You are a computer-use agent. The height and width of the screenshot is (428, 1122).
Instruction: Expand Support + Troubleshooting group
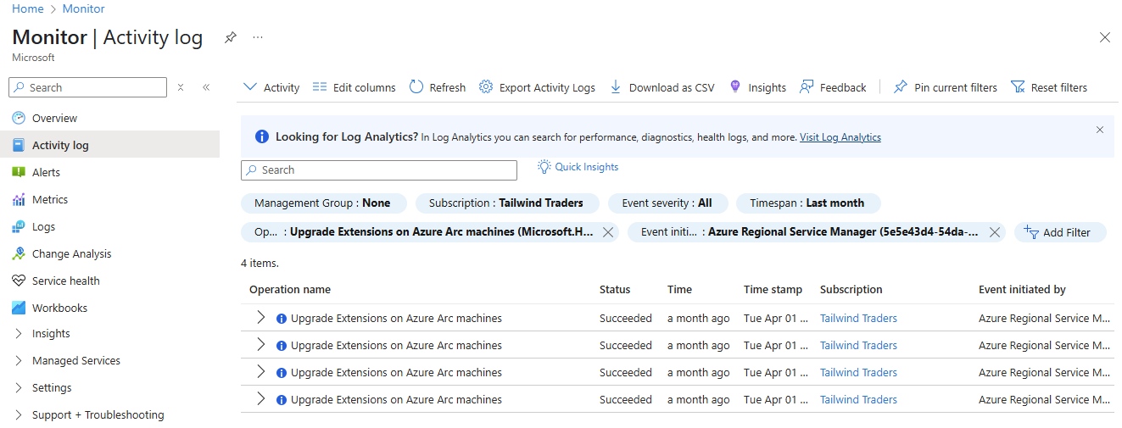point(19,414)
